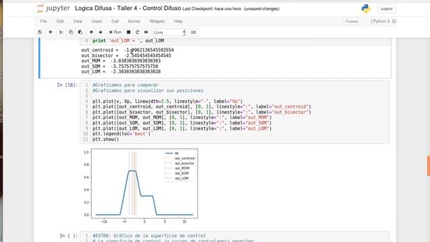Copy selected cells icon

pos(71,32)
